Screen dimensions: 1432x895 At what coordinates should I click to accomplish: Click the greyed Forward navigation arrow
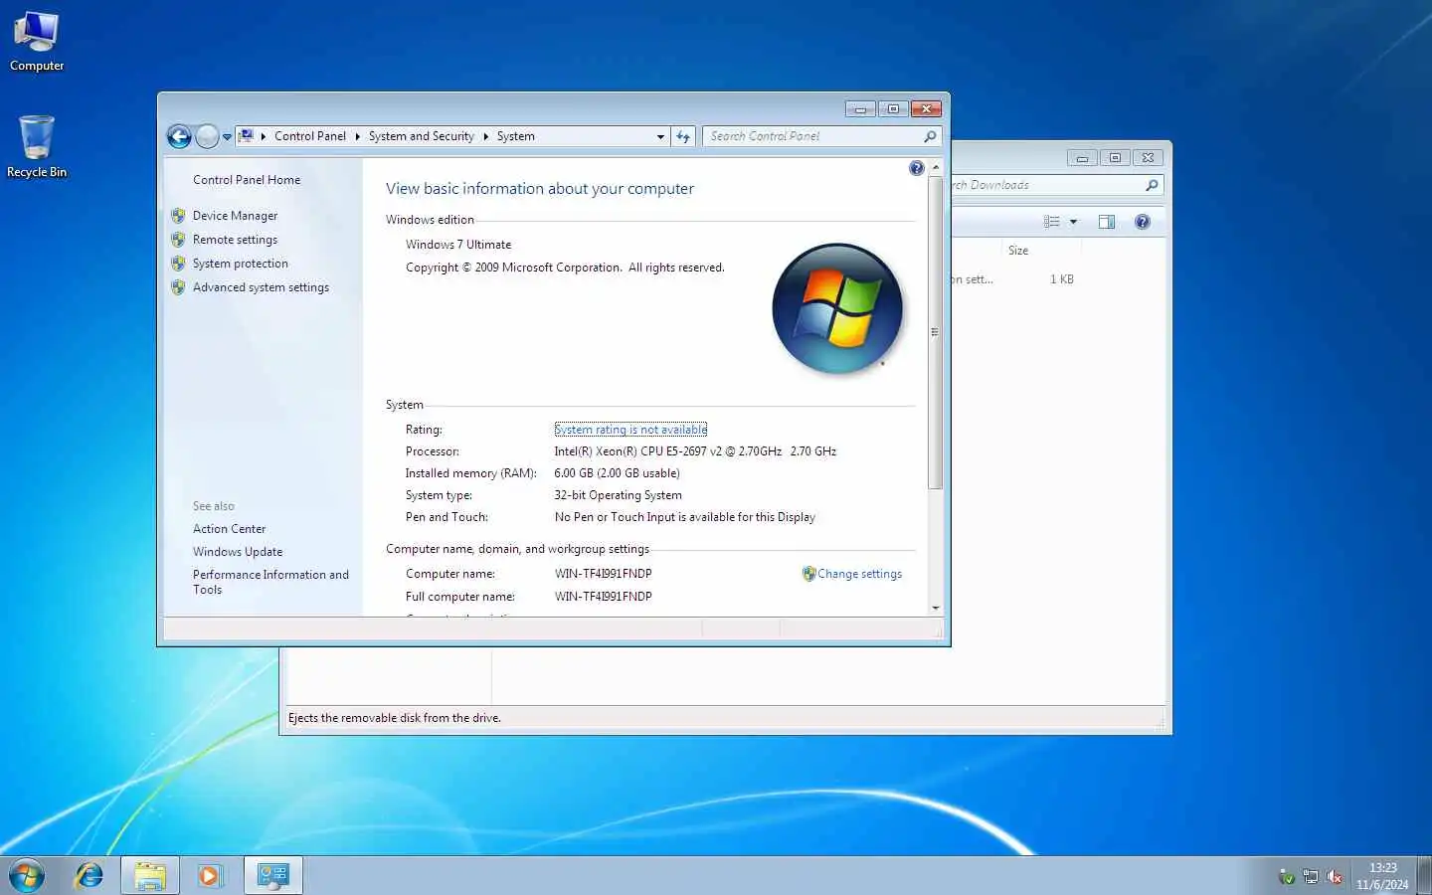[x=207, y=136]
